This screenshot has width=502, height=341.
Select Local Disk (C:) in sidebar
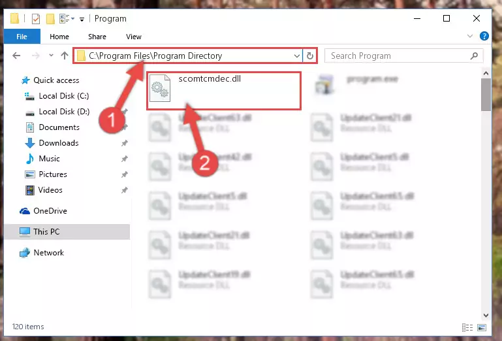[64, 96]
